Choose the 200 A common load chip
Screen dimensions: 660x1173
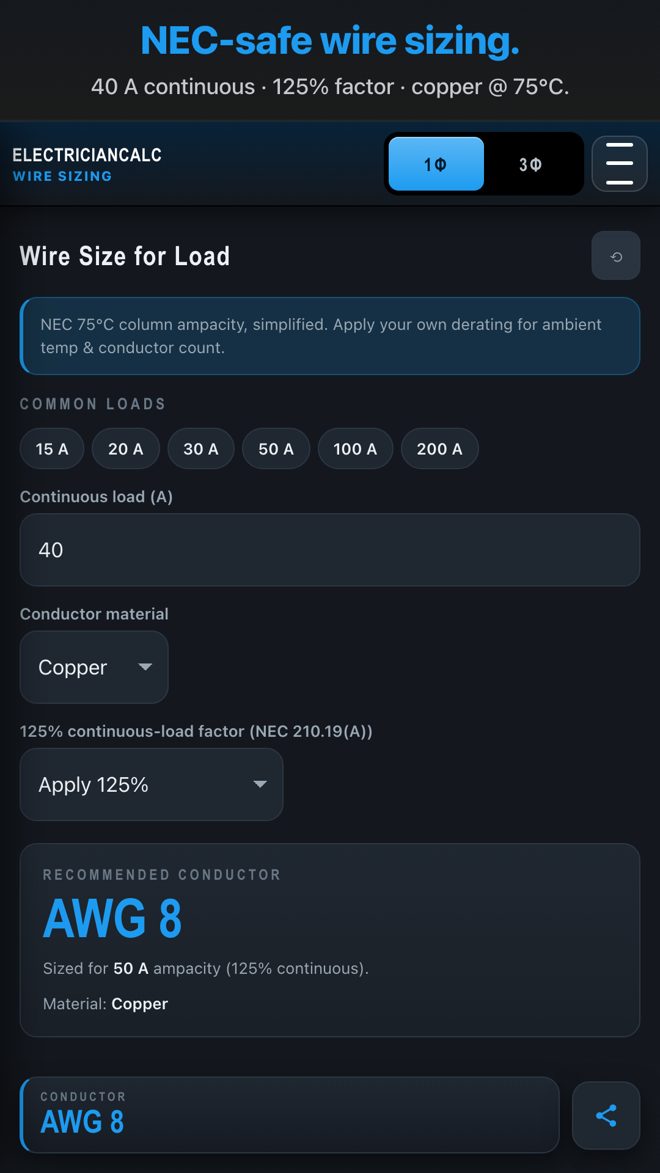coord(439,448)
